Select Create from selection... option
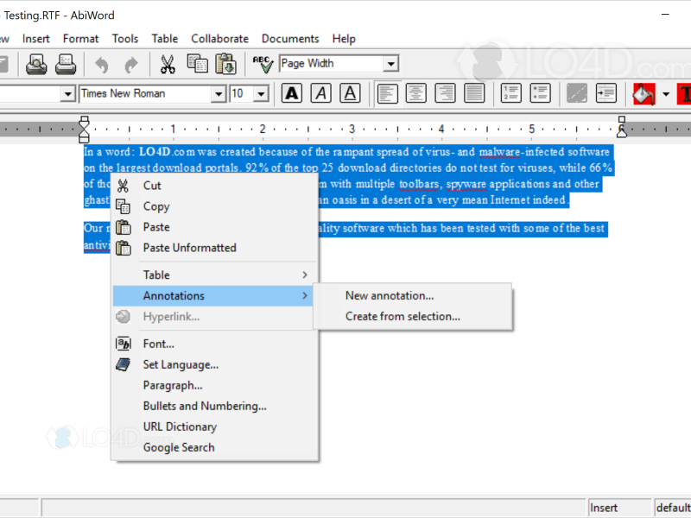This screenshot has width=691, height=518. 413,316
